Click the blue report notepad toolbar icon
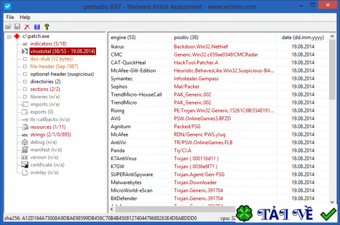This screenshot has width=340, height=225. click(37, 27)
